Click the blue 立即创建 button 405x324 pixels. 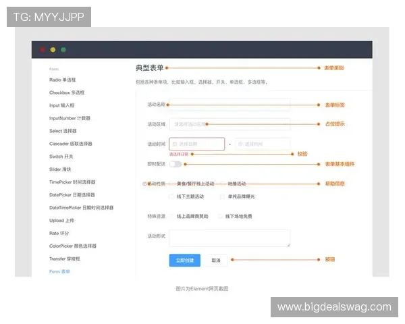click(x=185, y=260)
